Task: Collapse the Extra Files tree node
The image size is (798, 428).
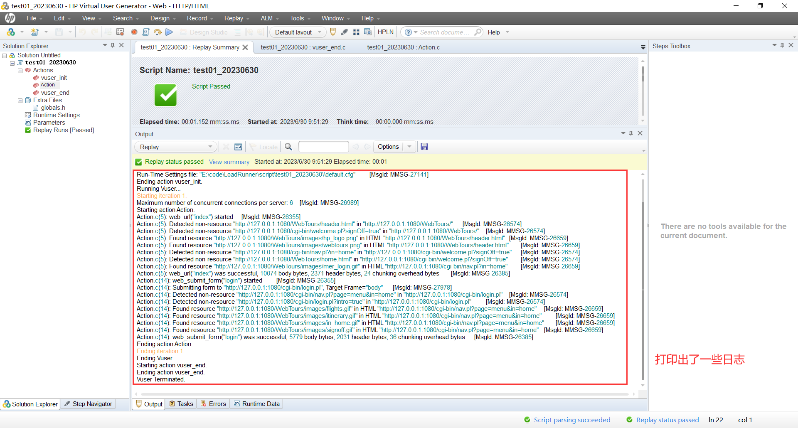Action: tap(20, 101)
